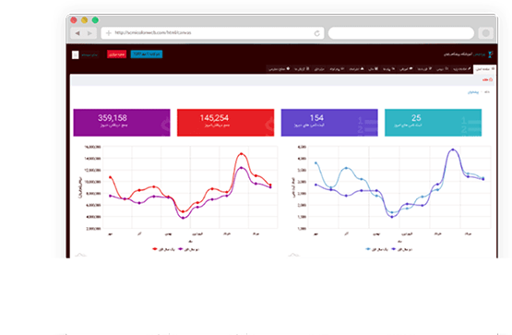Open the red card showing 145,254
This screenshot has width=512, height=335.
point(226,123)
